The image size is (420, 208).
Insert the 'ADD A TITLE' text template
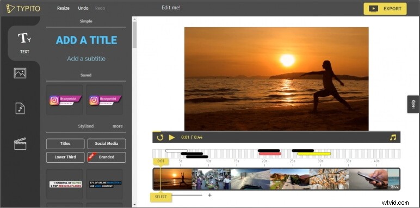[x=87, y=40]
